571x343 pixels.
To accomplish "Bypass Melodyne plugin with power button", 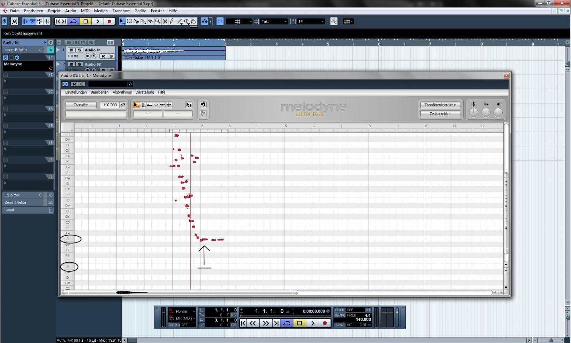I will coord(65,84).
